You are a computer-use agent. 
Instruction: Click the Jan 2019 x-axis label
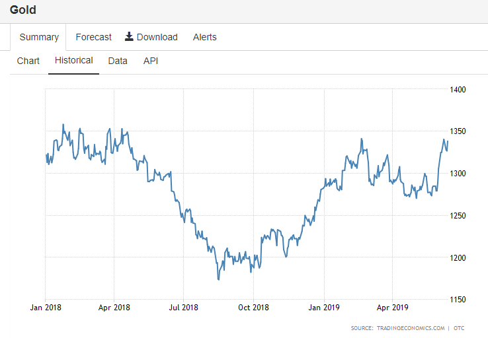coord(324,308)
